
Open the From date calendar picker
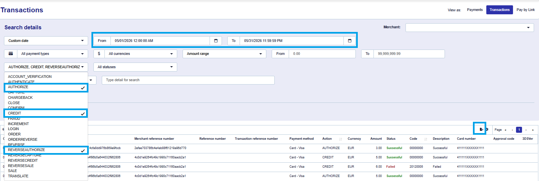216,41
